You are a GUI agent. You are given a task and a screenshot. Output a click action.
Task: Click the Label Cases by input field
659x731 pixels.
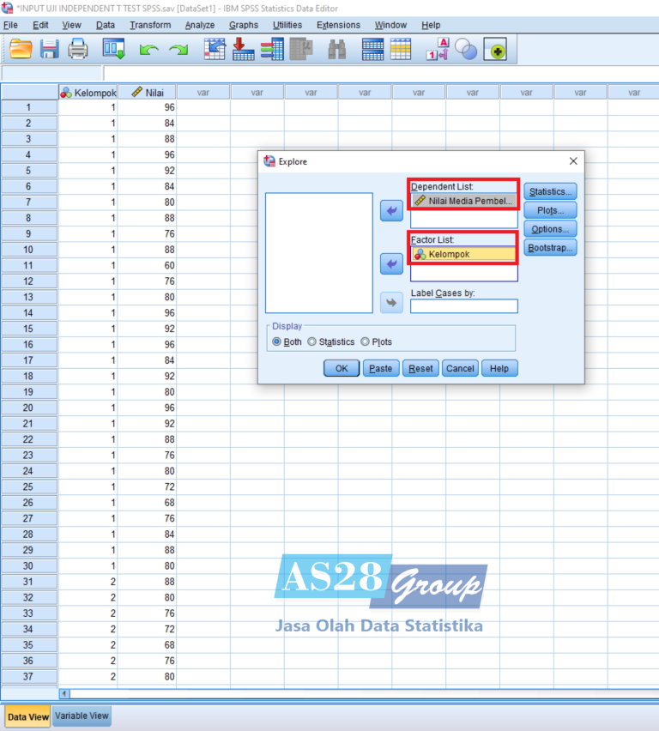coord(463,306)
